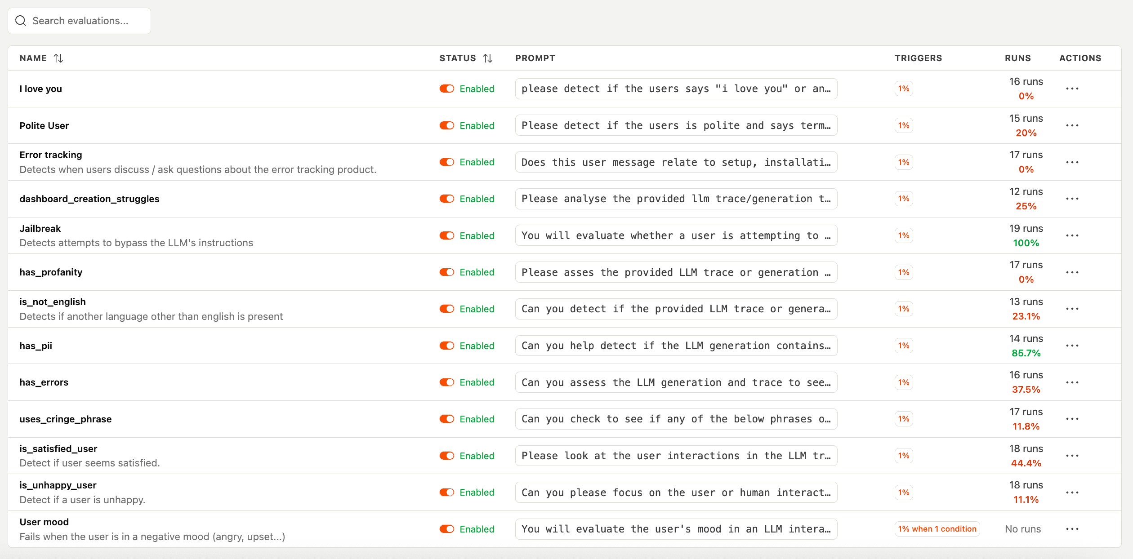Disable the Polite User evaluation toggle
Viewport: 1133px width, 559px height.
pyautogui.click(x=447, y=125)
